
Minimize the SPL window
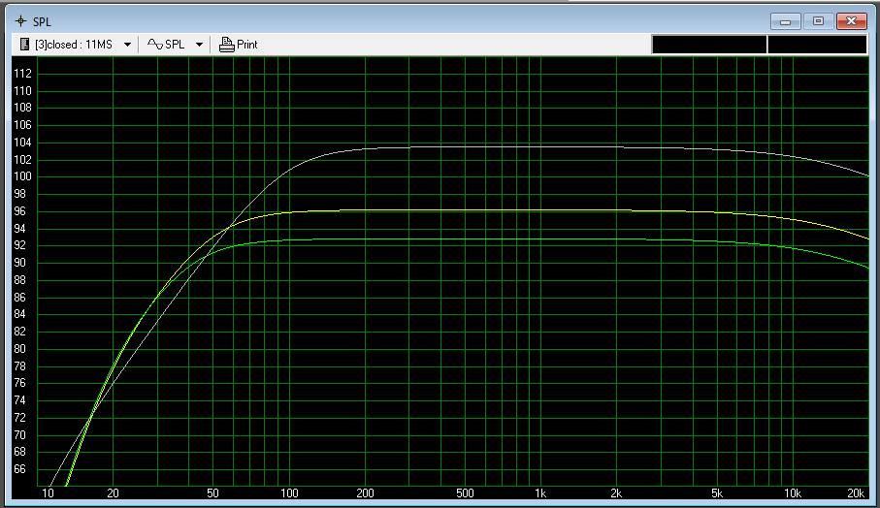[786, 21]
